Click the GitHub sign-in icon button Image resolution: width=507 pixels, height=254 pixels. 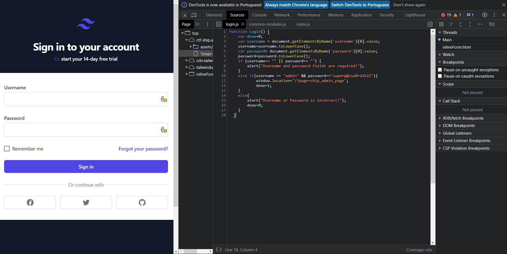(142, 202)
